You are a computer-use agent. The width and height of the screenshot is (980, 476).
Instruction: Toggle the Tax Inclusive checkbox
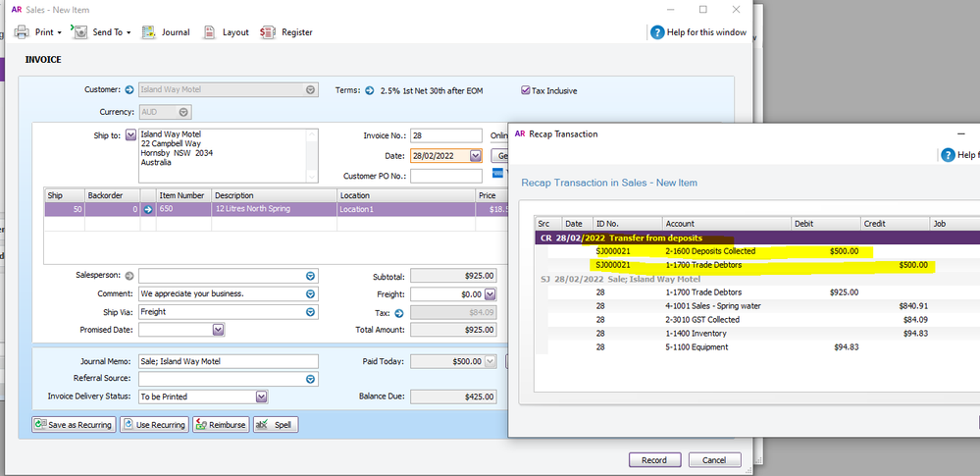pos(526,90)
